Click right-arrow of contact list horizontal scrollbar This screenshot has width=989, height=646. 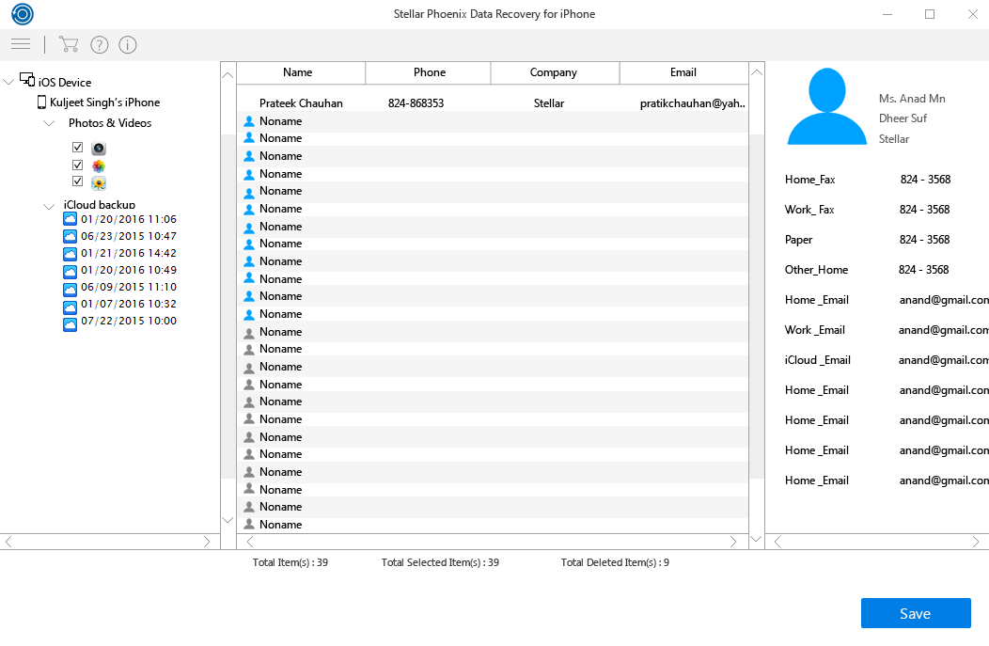[x=733, y=542]
